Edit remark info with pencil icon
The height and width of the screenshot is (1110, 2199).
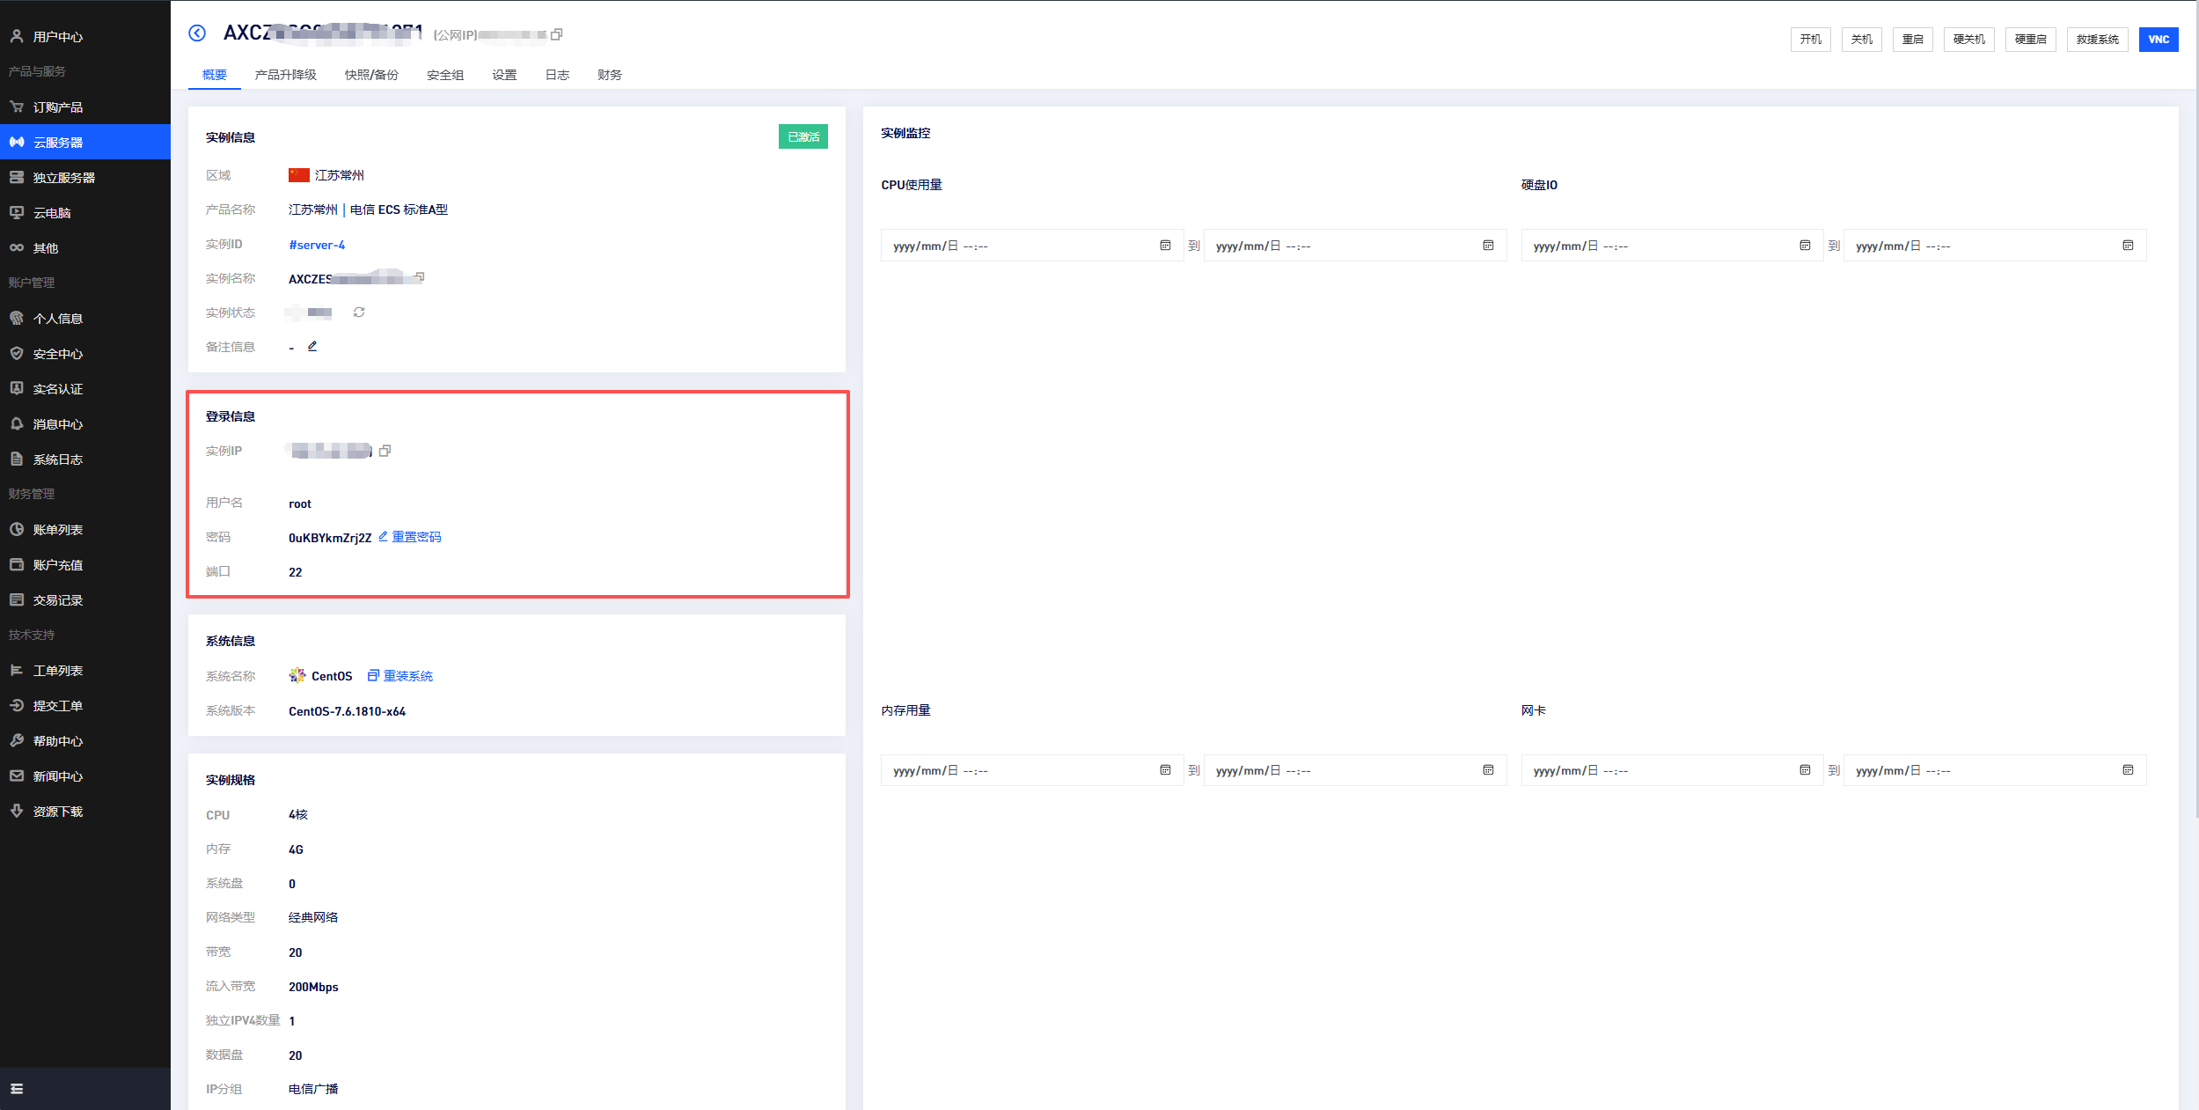click(312, 347)
